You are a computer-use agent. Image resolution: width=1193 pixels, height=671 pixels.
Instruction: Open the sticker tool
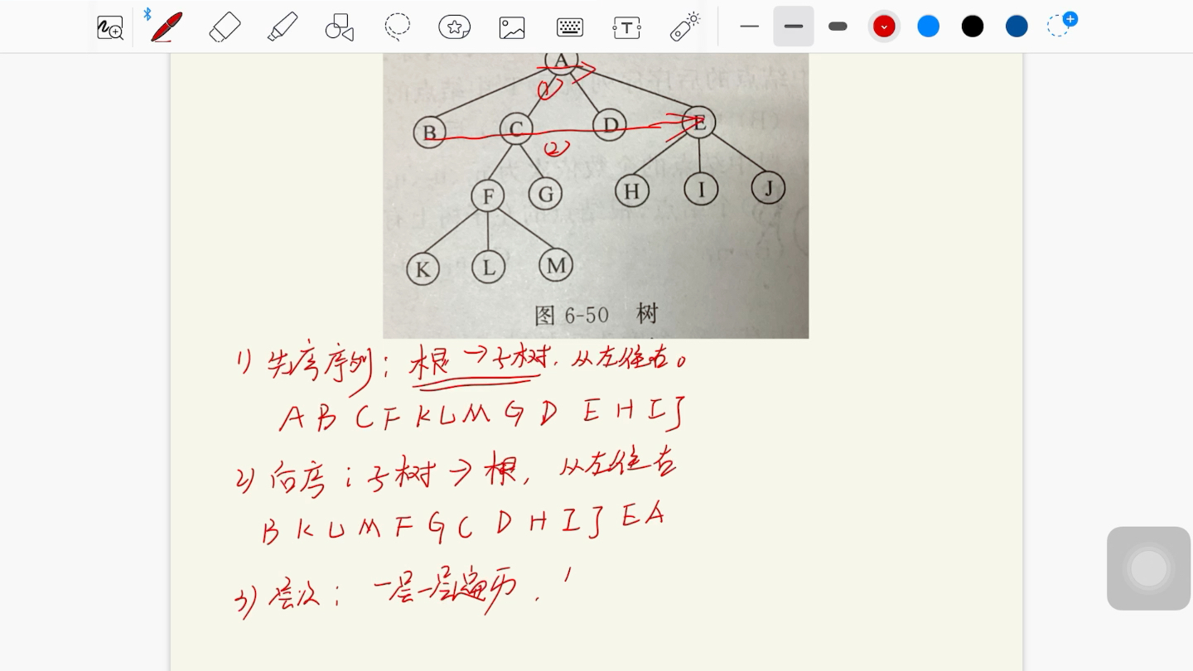tap(454, 26)
